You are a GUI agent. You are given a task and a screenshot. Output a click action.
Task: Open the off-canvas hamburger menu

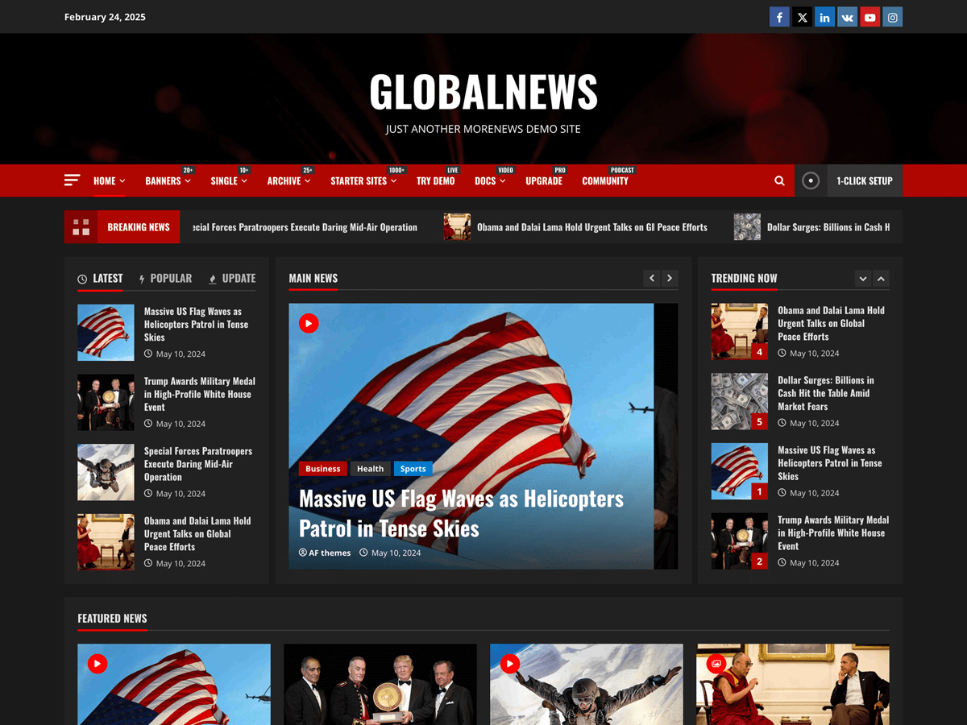click(73, 180)
